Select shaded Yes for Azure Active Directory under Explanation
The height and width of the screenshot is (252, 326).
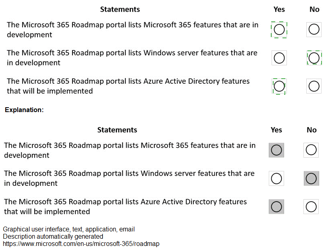(x=276, y=206)
